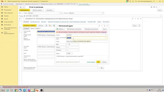Open Закупки section in sidebar
The width and height of the screenshot is (164, 92).
pyautogui.click(x=6, y=19)
